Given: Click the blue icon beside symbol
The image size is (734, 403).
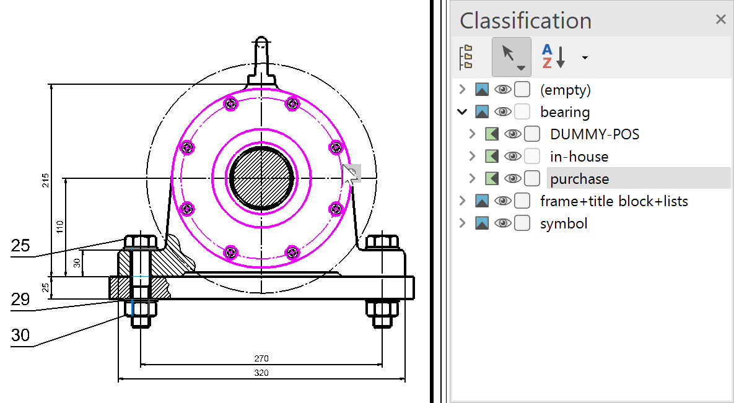Looking at the screenshot, I should (482, 223).
